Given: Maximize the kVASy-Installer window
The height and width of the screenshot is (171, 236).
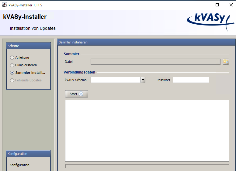Looking at the screenshot, I should (217, 5).
